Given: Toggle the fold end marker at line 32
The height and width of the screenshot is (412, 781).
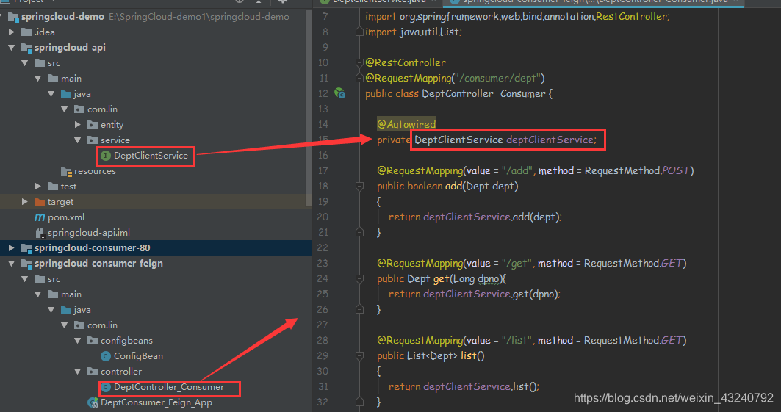Looking at the screenshot, I should (x=359, y=402).
